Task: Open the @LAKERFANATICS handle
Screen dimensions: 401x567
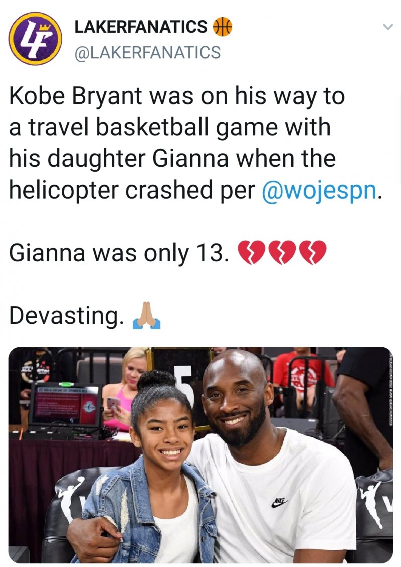Action: [147, 52]
